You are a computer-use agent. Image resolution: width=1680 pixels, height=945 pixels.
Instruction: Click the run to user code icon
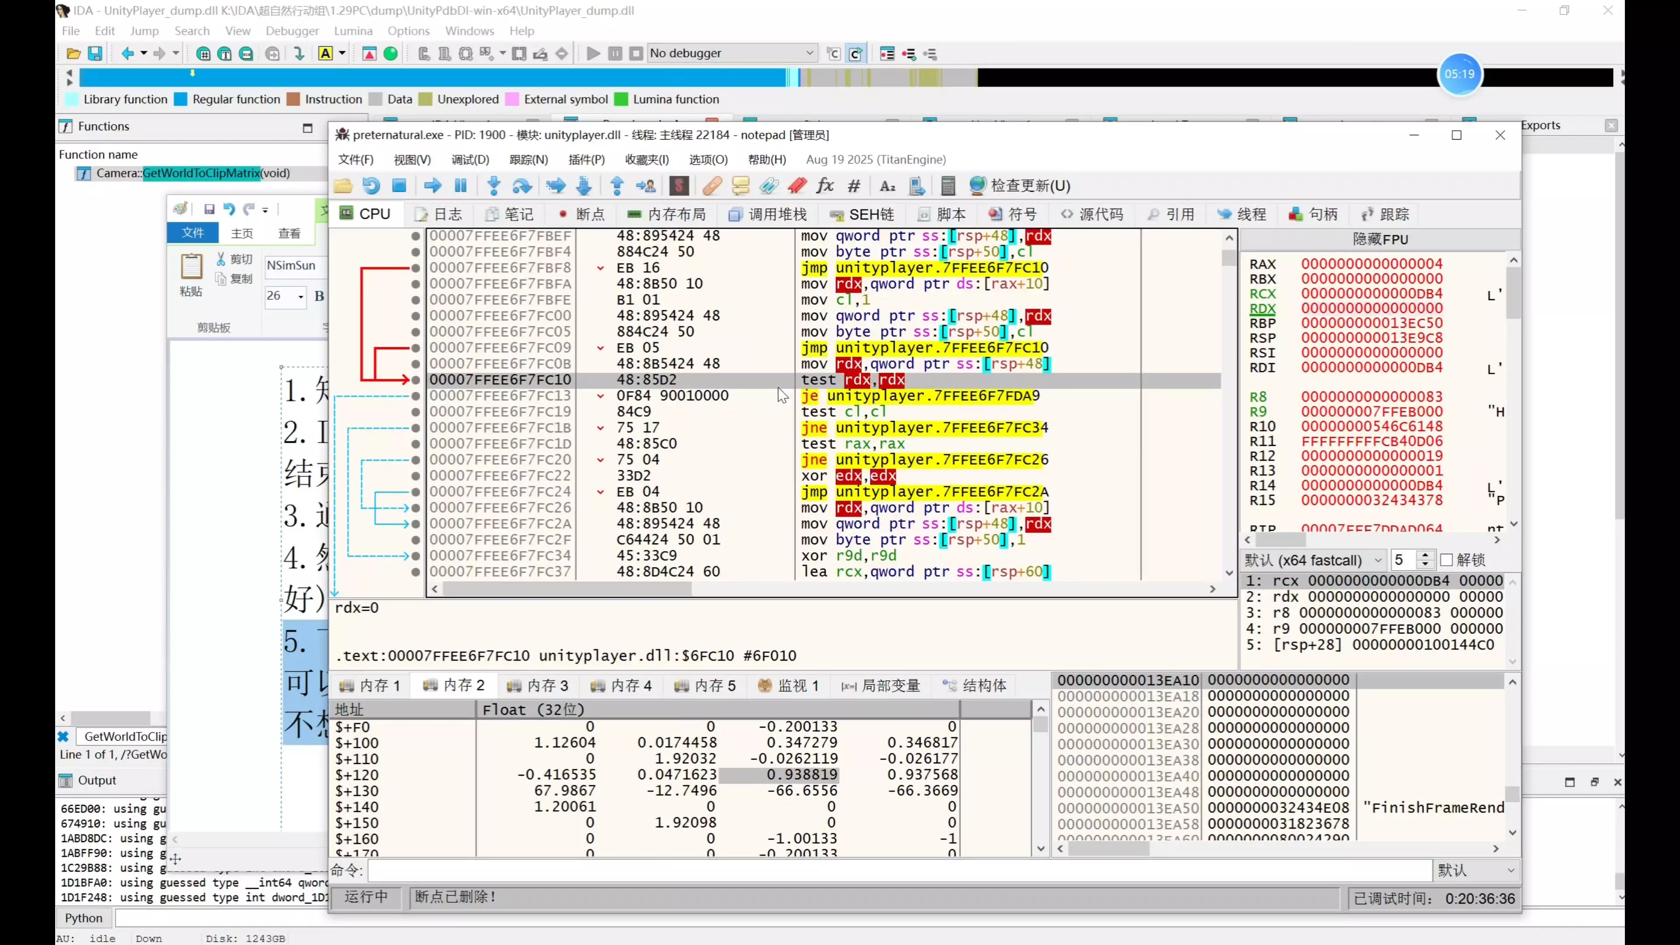point(646,186)
